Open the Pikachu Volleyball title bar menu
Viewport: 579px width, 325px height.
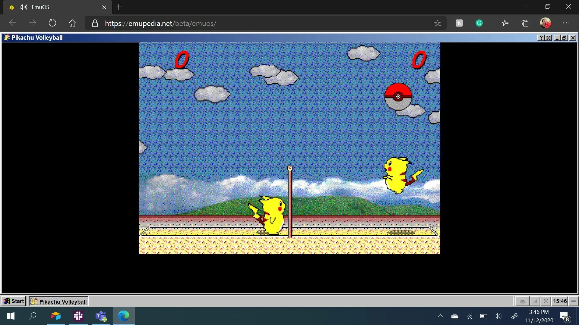tap(7, 37)
